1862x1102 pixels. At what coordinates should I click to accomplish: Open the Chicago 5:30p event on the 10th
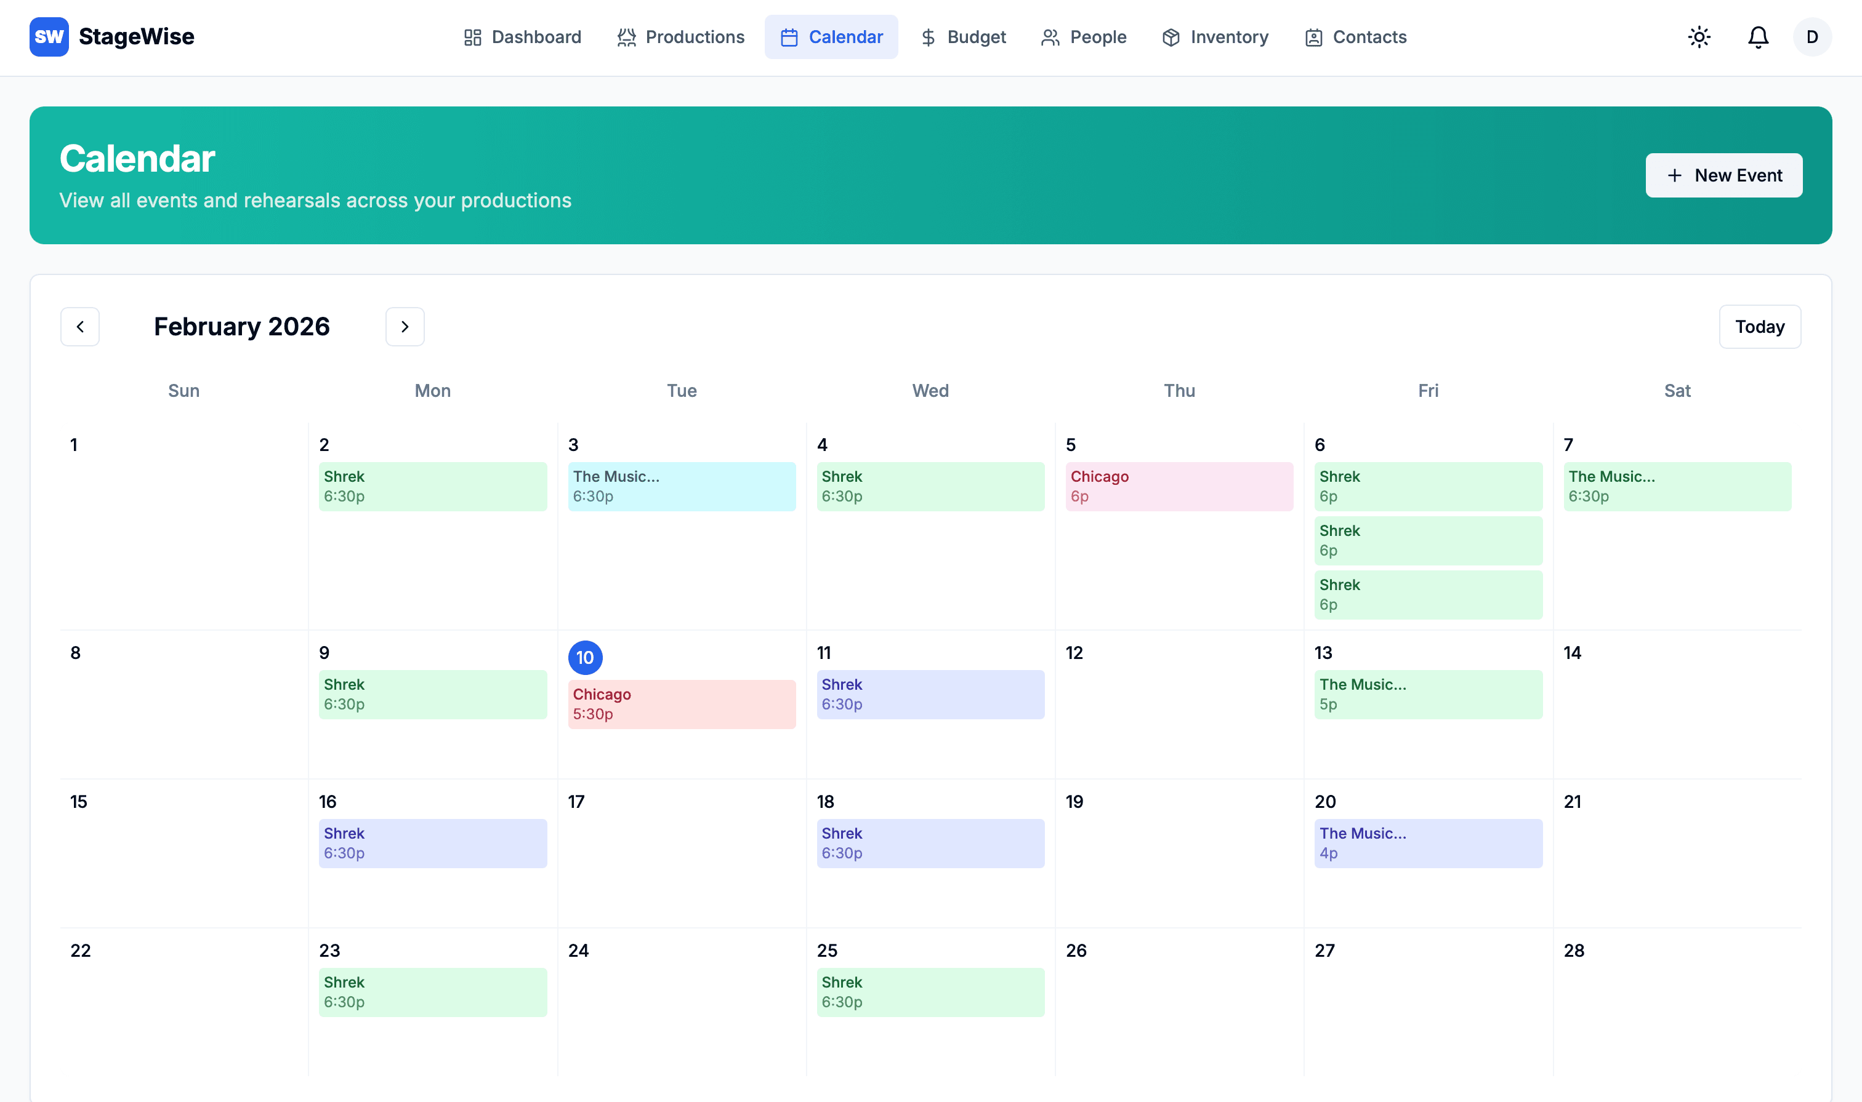[x=680, y=704]
